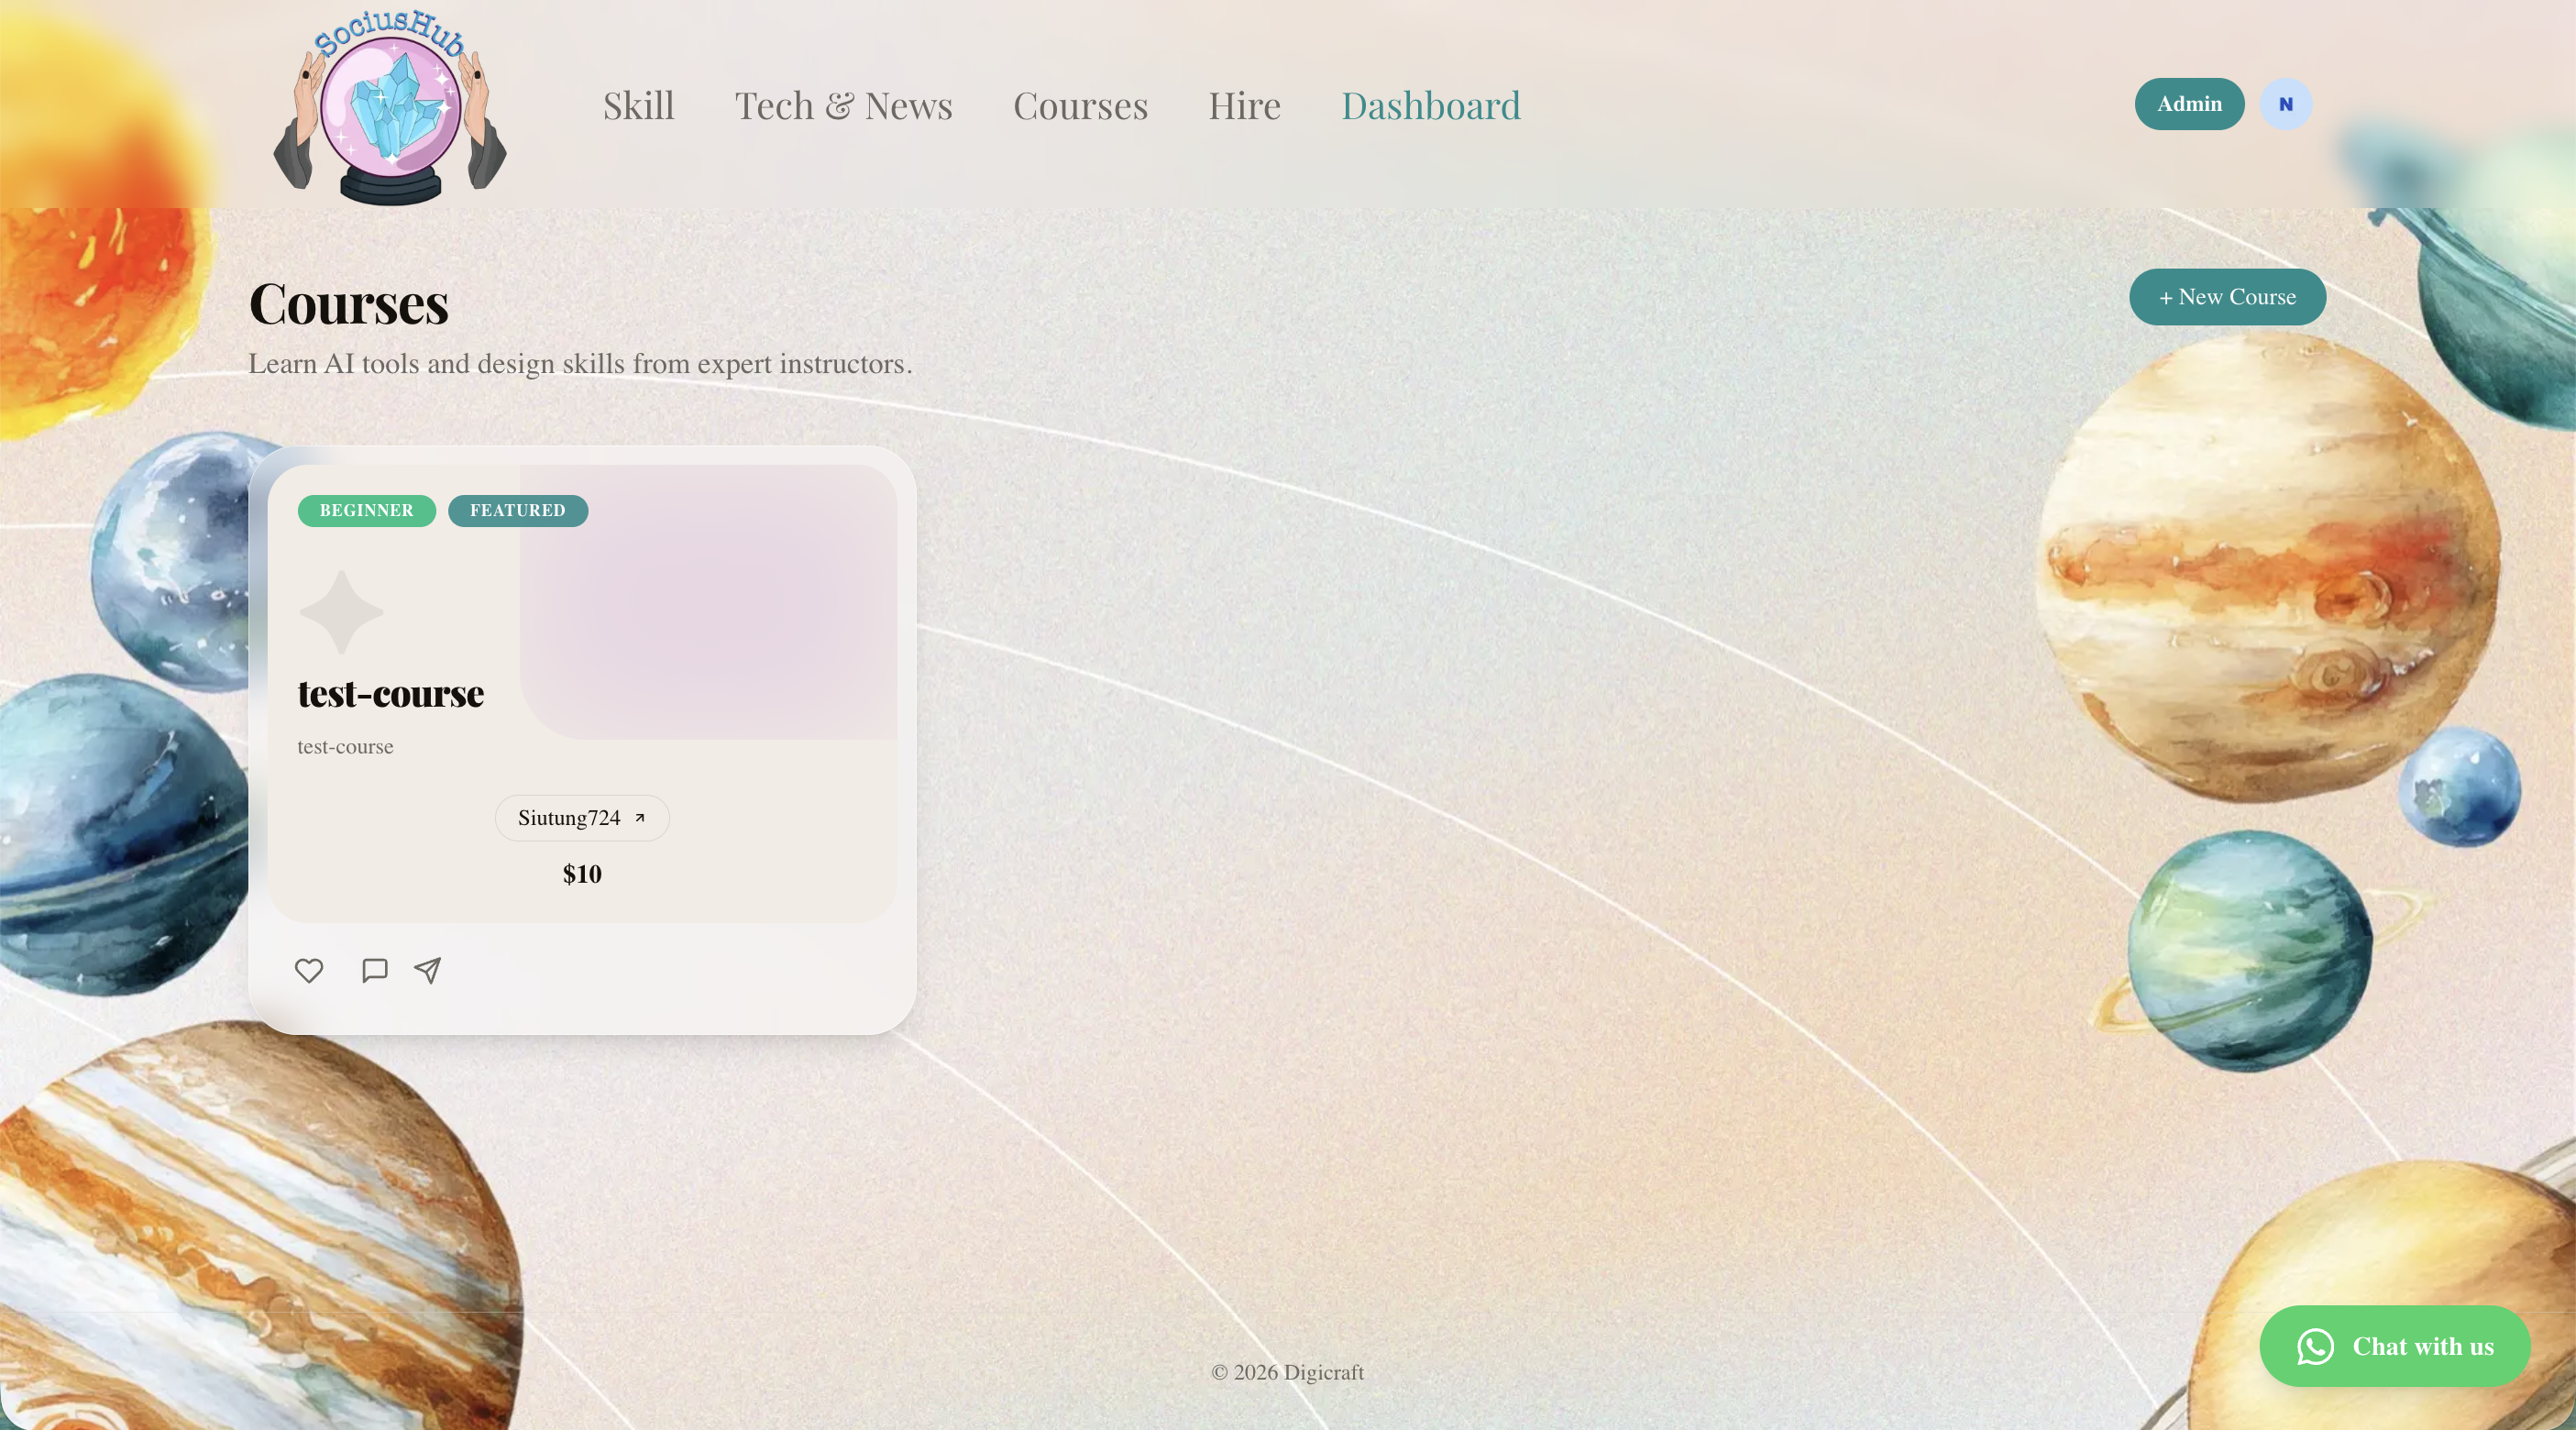Screen dimensions: 2576x1430
Task: Create a course with + New Course
Action: [x=2227, y=297]
